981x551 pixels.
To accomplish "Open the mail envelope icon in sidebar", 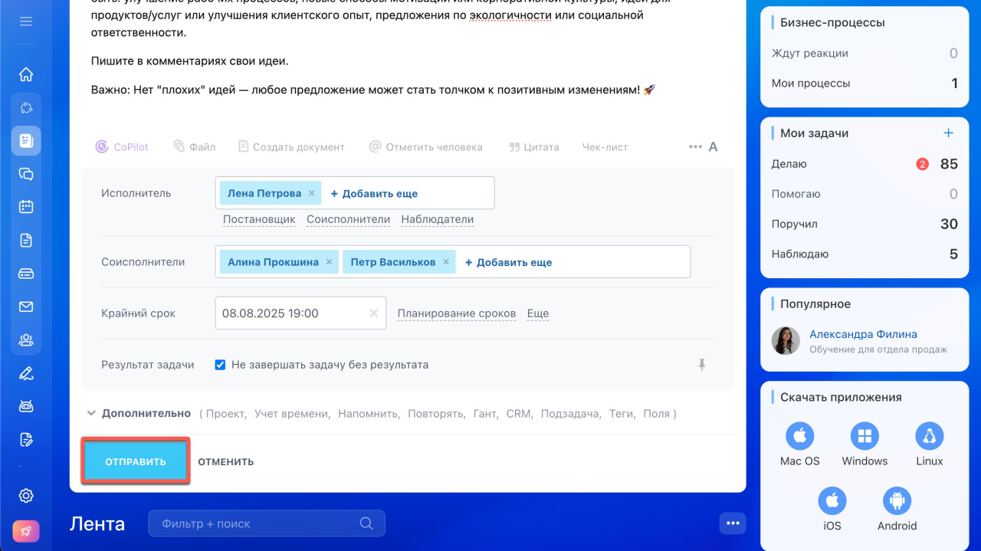I will point(26,307).
